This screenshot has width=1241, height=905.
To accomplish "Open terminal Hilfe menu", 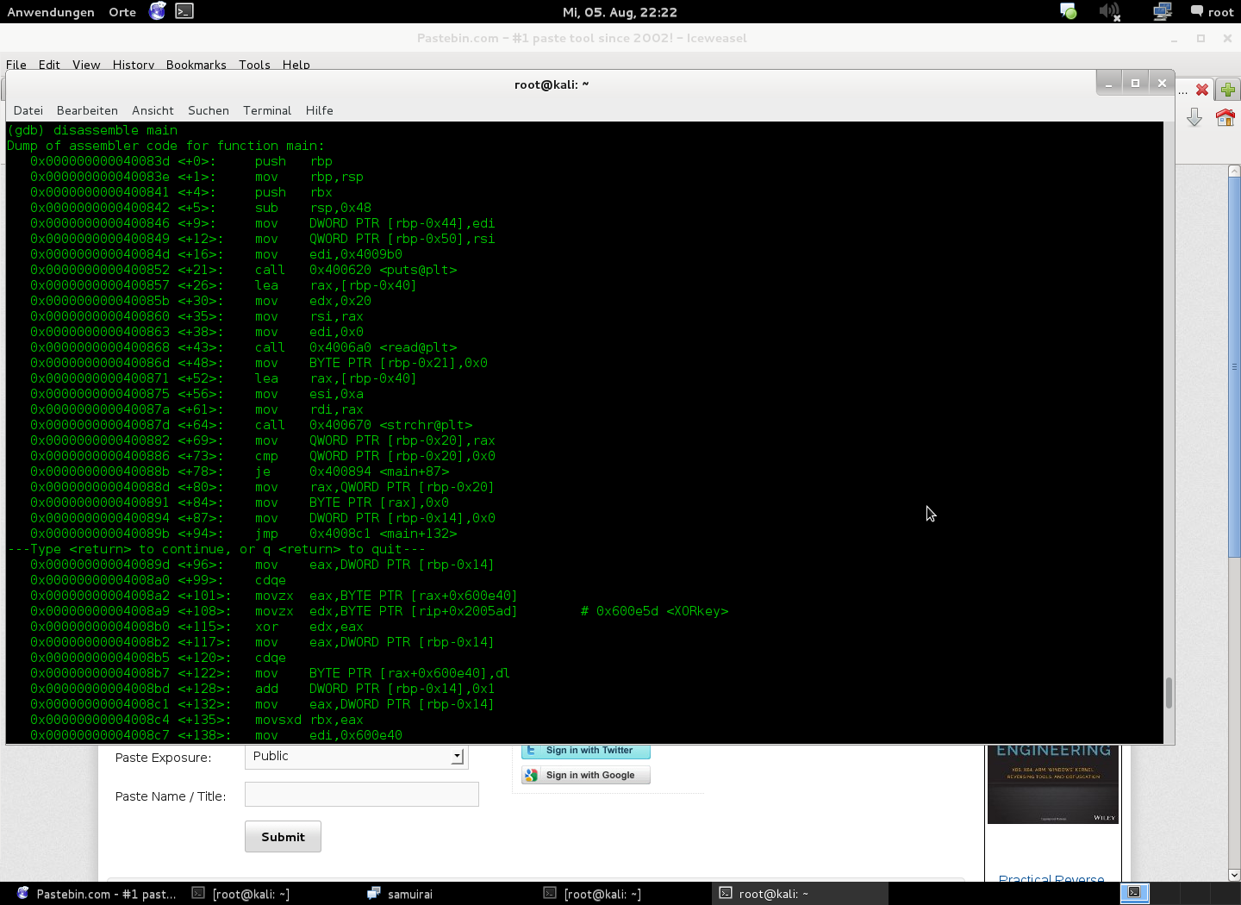I will pos(319,110).
